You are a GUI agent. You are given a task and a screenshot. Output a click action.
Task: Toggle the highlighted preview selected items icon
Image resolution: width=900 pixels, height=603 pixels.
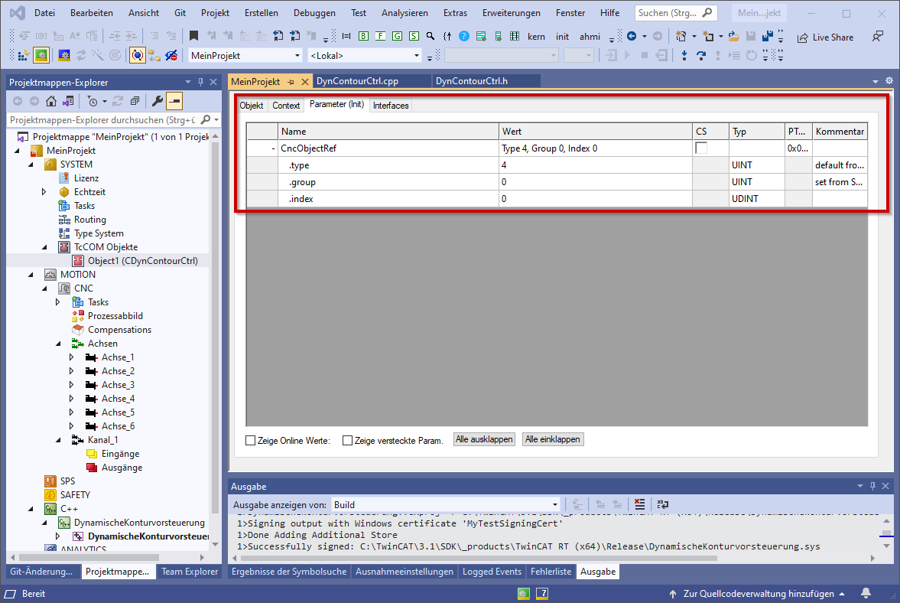[x=174, y=101]
